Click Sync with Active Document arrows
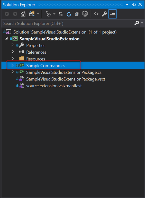 [61, 14]
